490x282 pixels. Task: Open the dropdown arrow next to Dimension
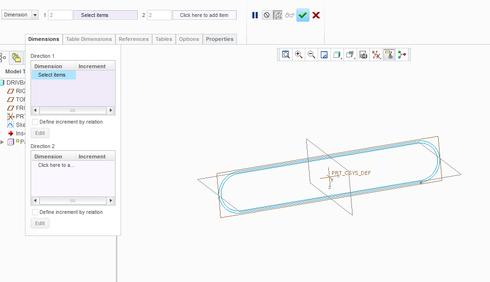click(x=35, y=15)
